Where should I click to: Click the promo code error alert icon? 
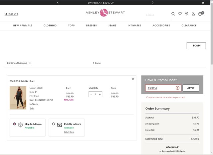click(177, 88)
